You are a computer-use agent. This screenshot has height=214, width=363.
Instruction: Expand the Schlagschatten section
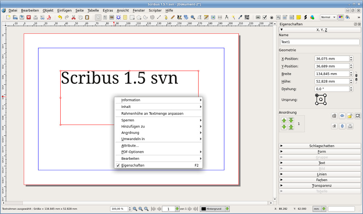pos(320,146)
